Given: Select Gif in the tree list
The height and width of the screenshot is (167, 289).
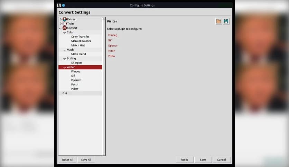Looking at the screenshot, I should (x=73, y=76).
